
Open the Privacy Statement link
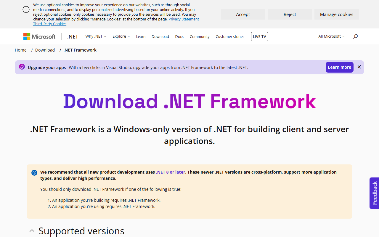(184, 19)
